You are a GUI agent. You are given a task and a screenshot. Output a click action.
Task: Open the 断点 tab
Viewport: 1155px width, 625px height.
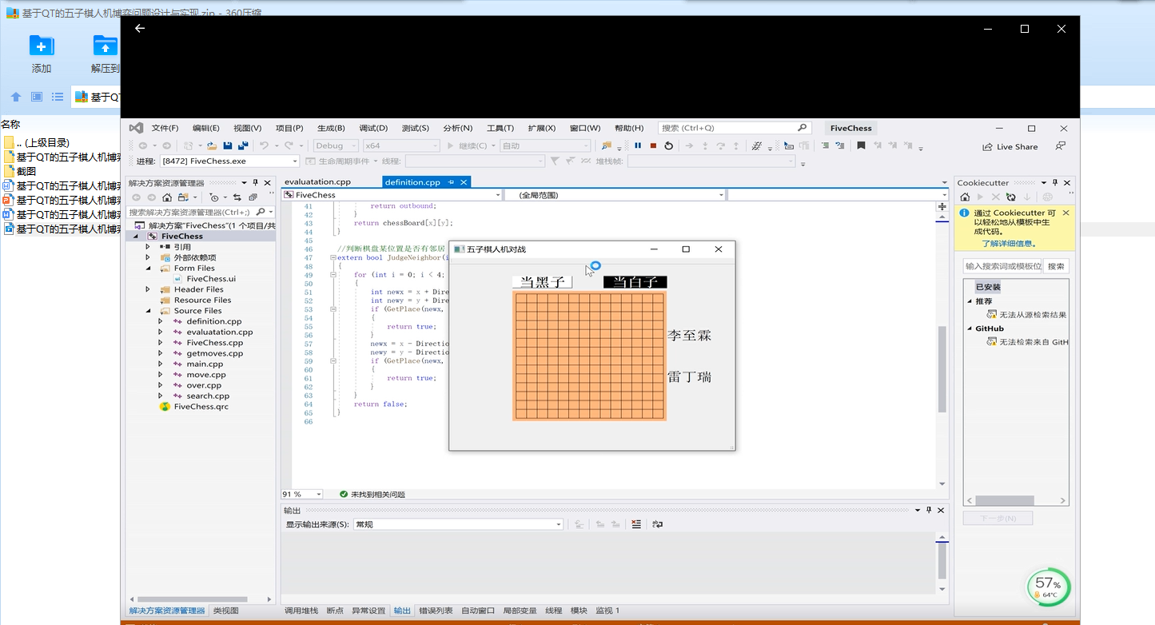click(x=335, y=610)
